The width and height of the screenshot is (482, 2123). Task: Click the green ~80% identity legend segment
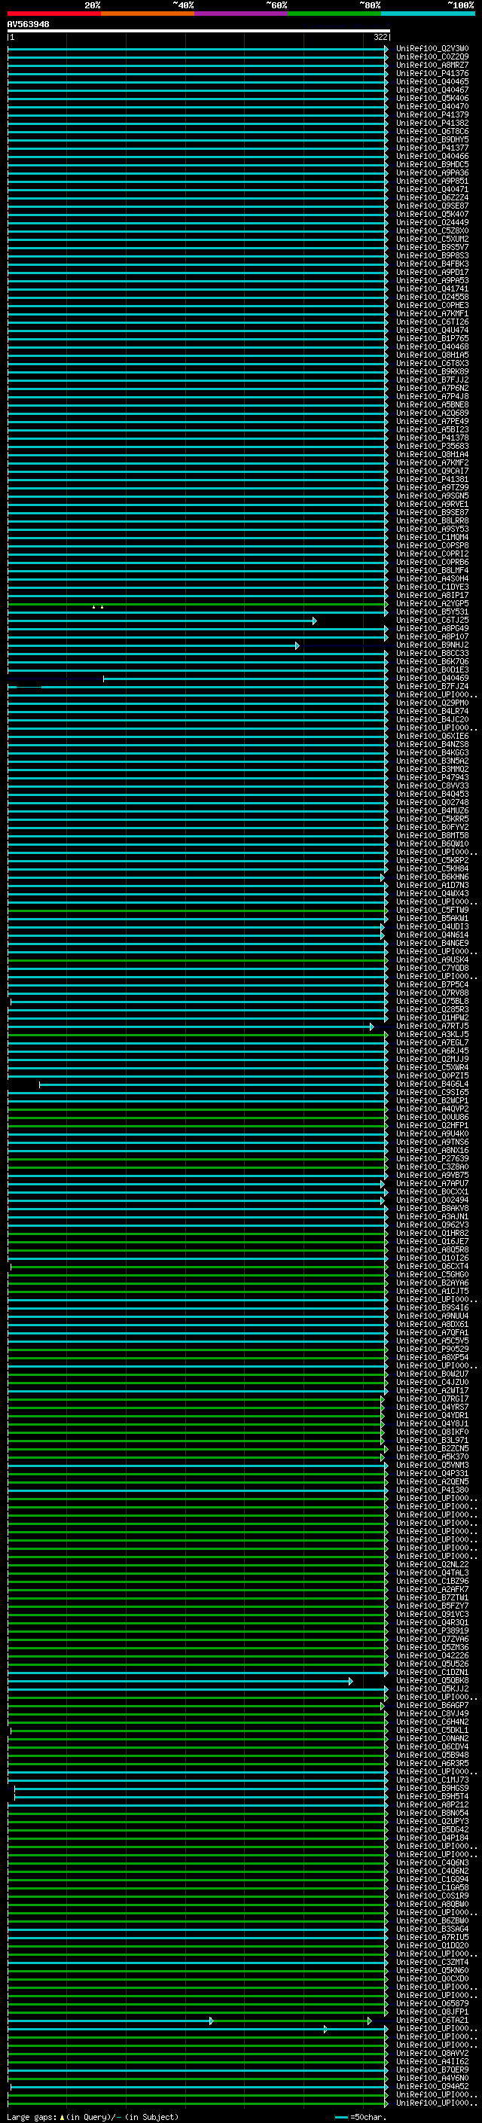(x=334, y=14)
